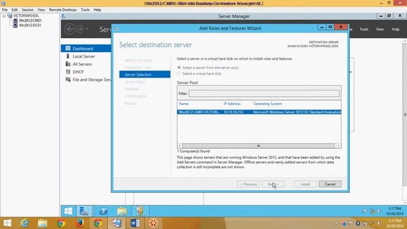The width and height of the screenshot is (407, 229).
Task: Open Remote Desktops menu in RDCMan
Action: click(63, 10)
